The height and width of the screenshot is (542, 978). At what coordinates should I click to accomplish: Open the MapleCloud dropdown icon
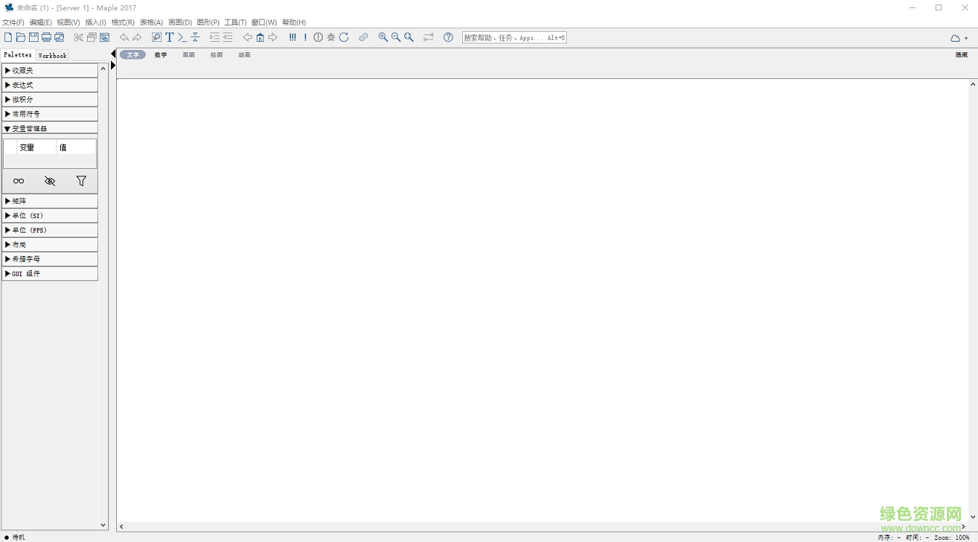pyautogui.click(x=959, y=38)
